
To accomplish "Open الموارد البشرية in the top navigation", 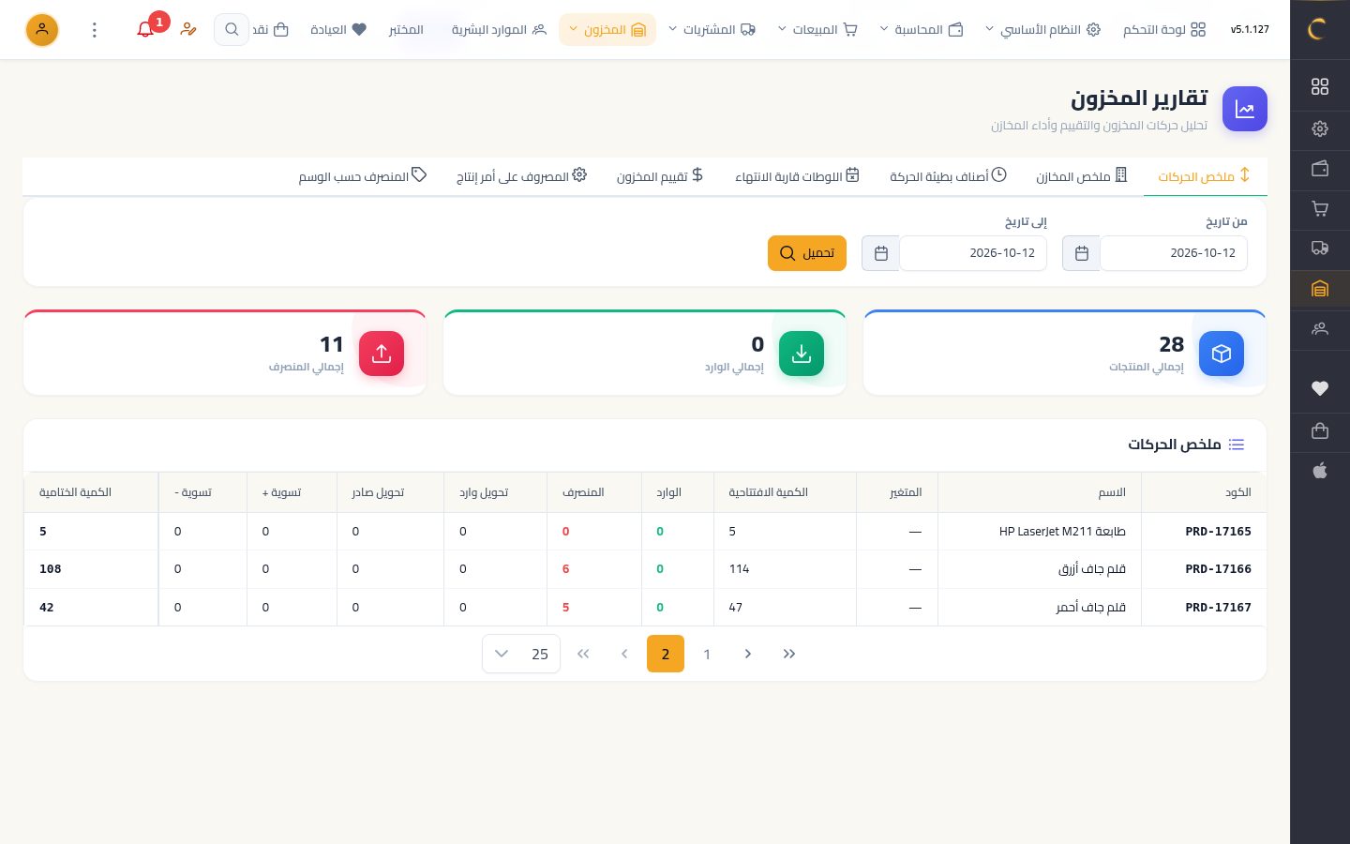I will [499, 30].
